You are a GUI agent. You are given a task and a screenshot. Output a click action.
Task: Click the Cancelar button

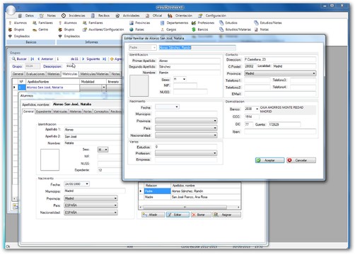[x=301, y=160]
